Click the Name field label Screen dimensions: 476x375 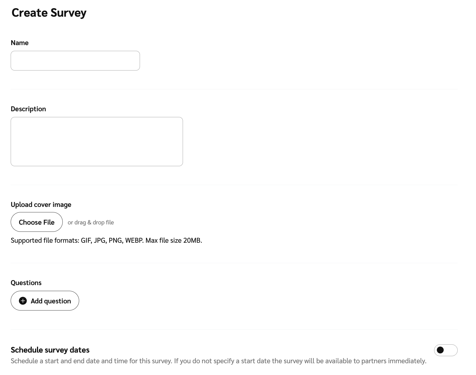tap(20, 43)
